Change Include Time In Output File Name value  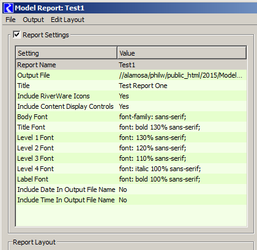(123, 200)
